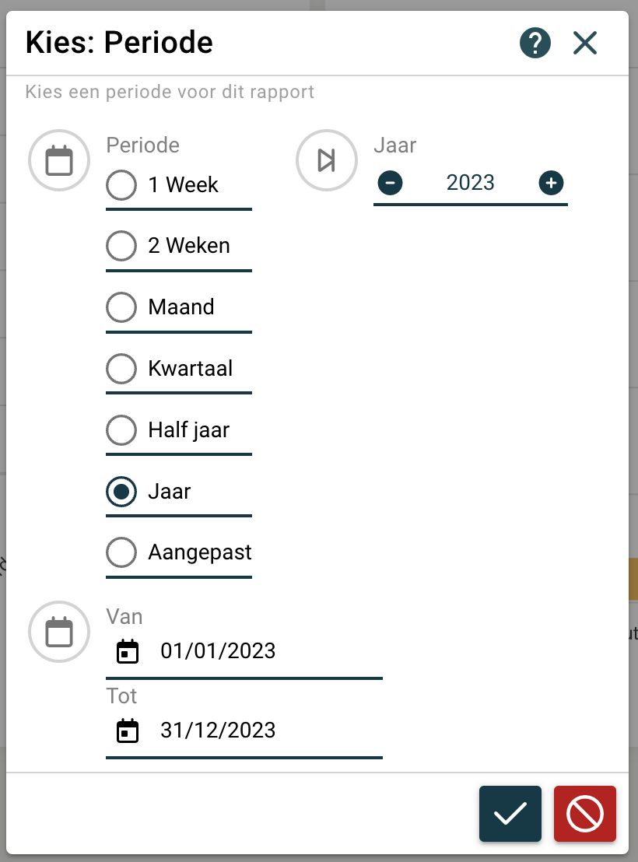Select the 2 Weken radio option

(x=121, y=246)
